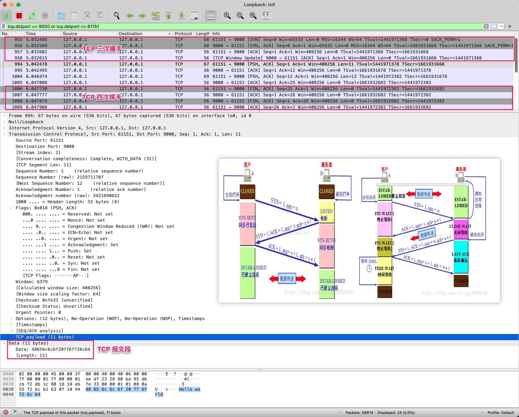
Task: Expand Internet Protocol Version 4 layer
Action: pyautogui.click(x=4, y=128)
